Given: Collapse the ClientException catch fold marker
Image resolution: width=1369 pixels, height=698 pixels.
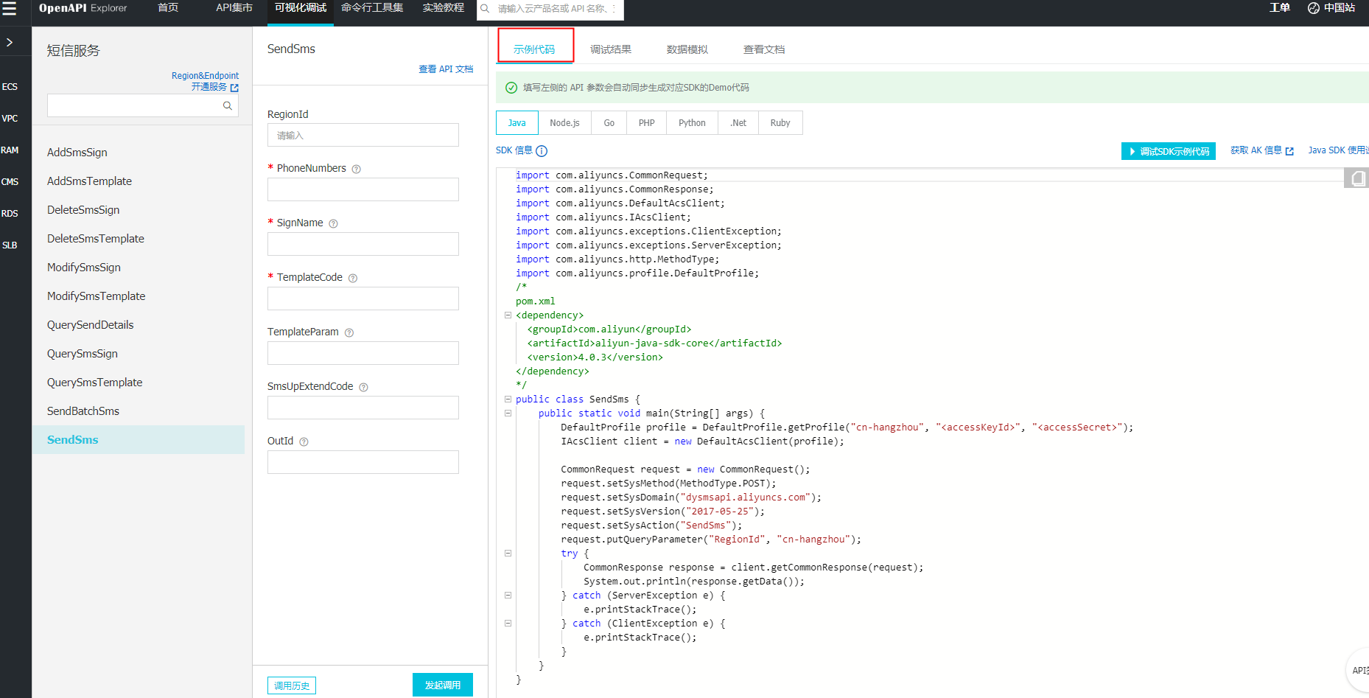Looking at the screenshot, I should pos(508,623).
